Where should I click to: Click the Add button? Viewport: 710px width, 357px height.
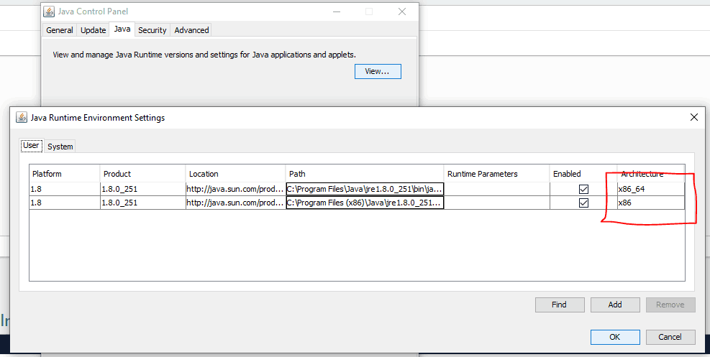click(615, 305)
